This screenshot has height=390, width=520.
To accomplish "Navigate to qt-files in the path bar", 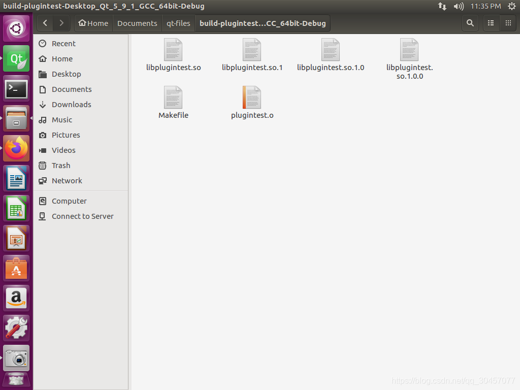I will tap(178, 23).
